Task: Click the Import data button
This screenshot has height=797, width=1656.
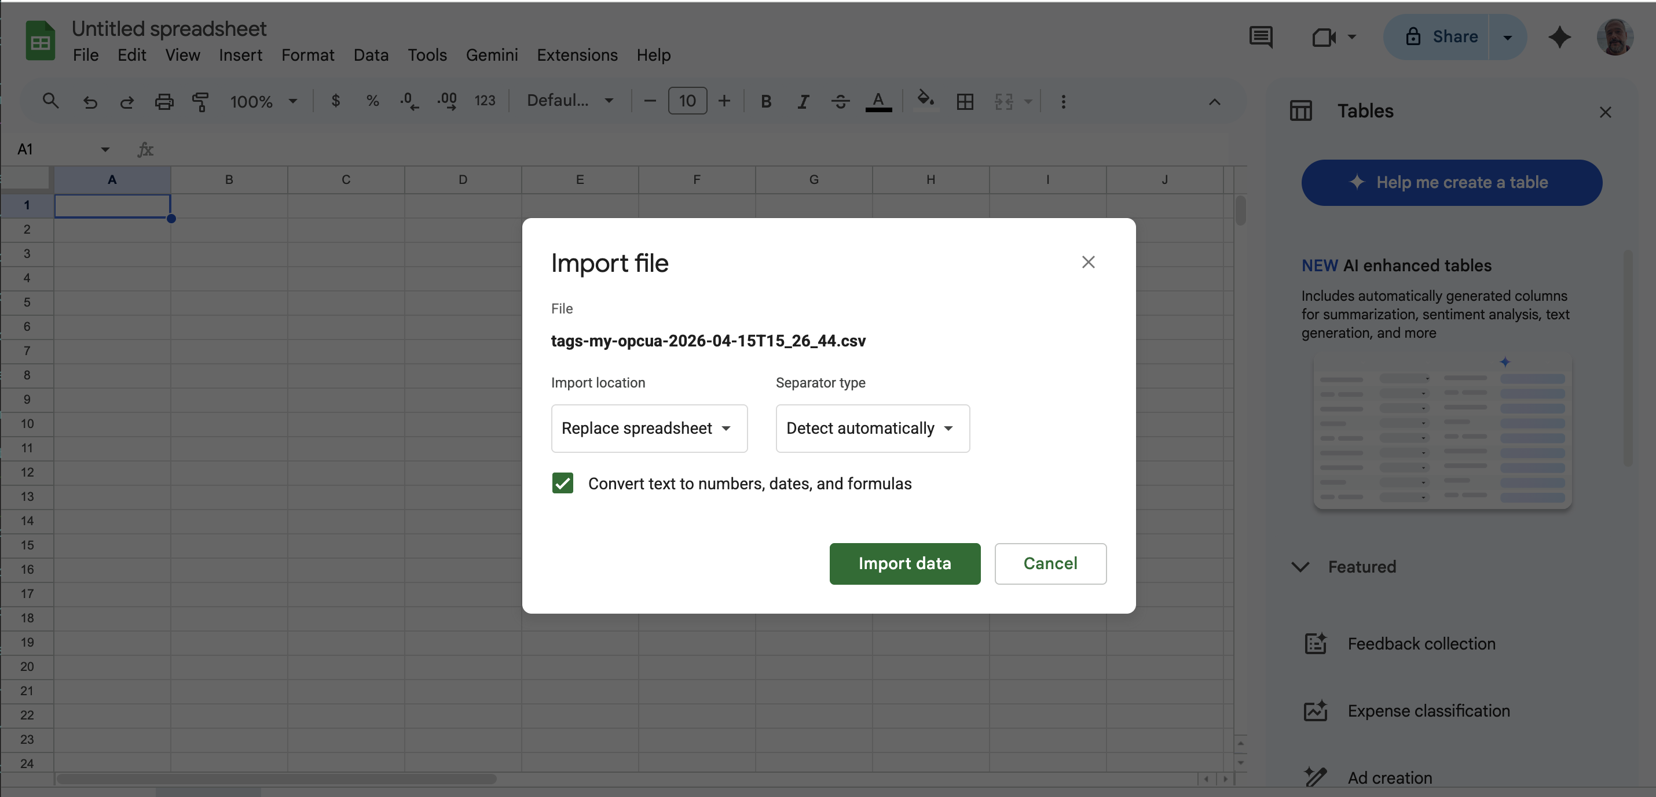Action: [904, 563]
